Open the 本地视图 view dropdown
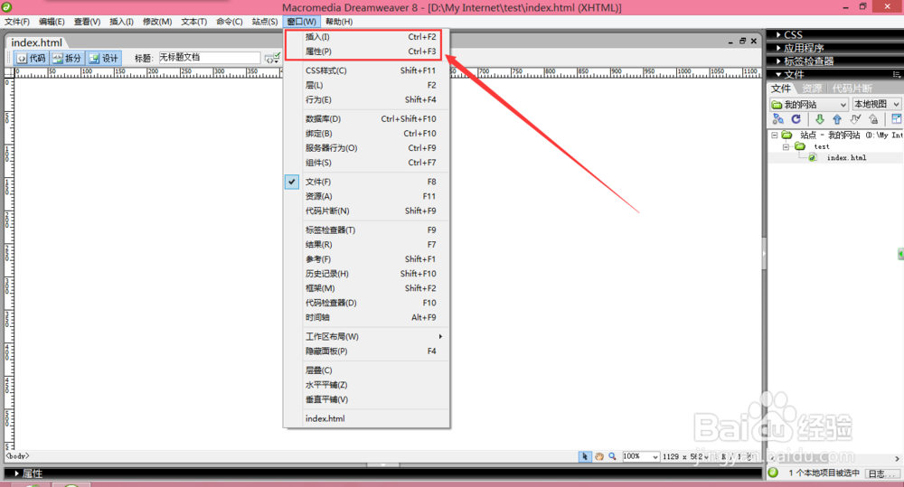 (876, 104)
